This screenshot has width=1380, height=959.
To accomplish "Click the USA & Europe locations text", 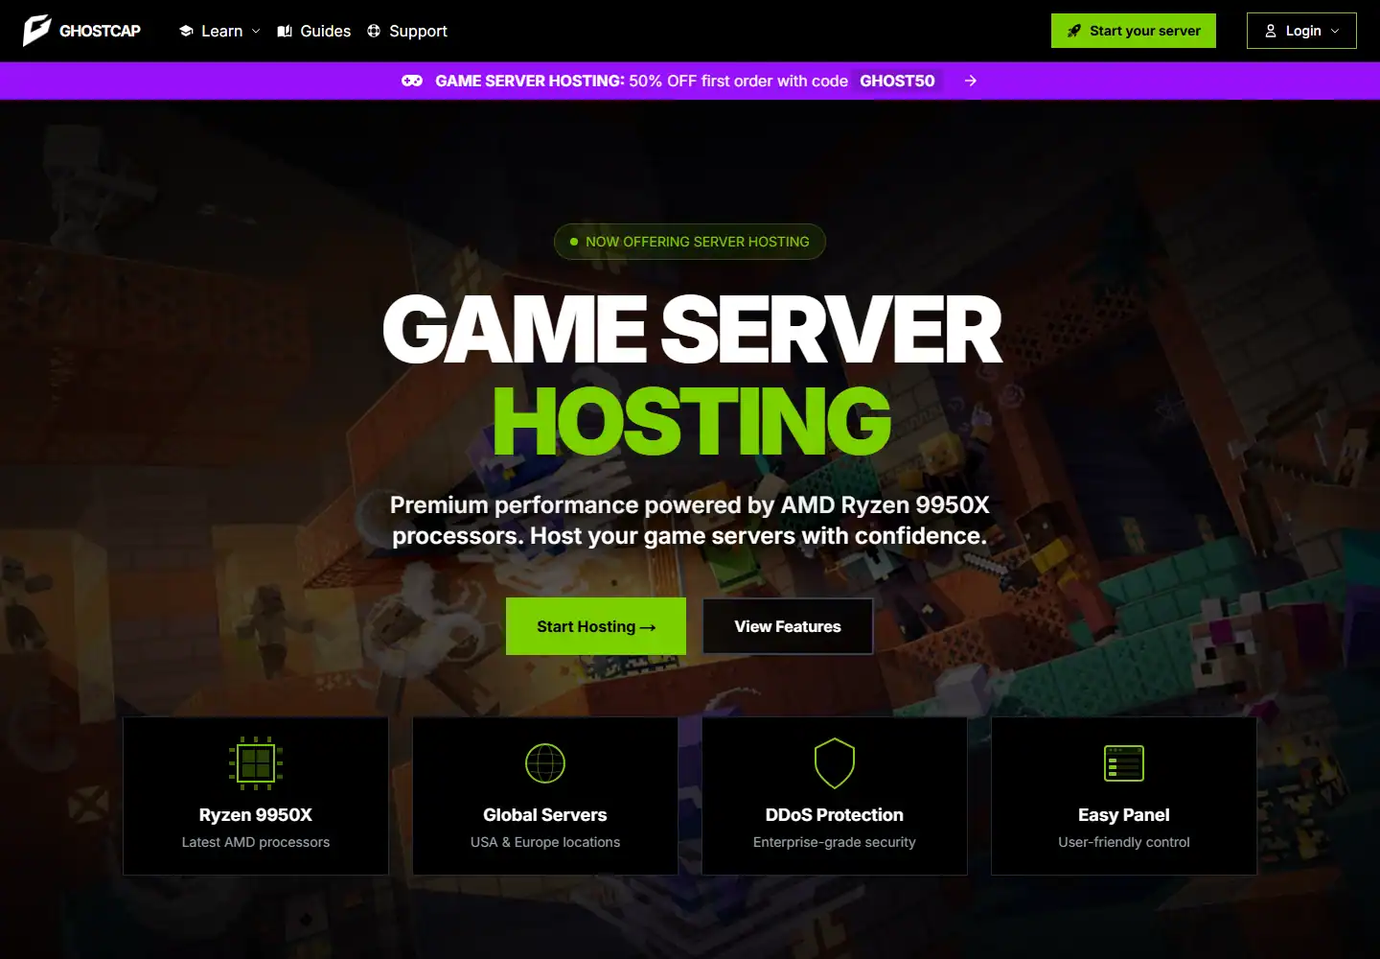I will (x=545, y=842).
